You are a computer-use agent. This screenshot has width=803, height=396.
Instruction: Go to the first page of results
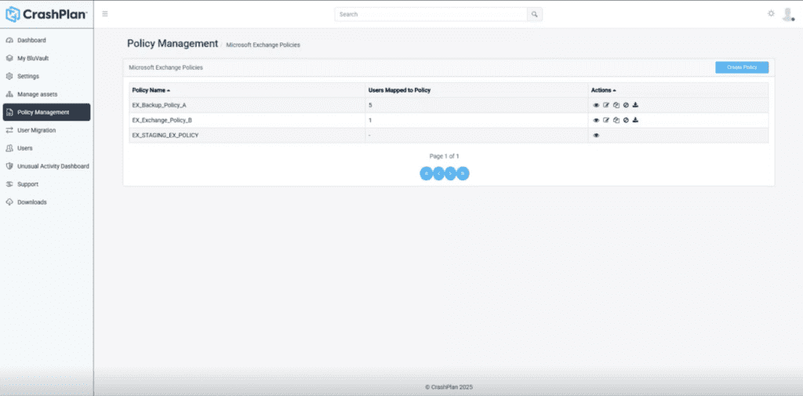426,173
